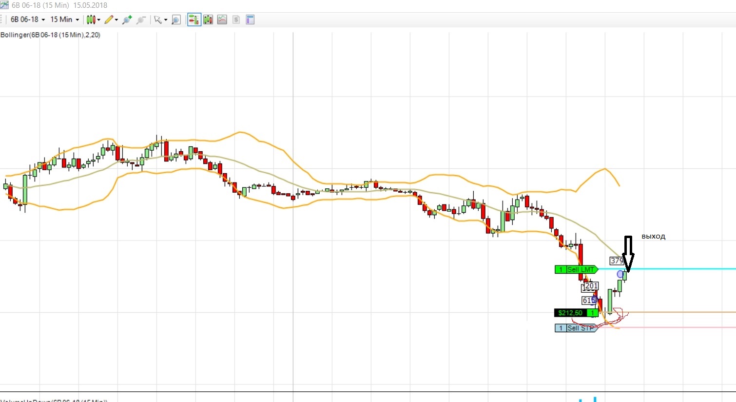Click the Sell LMT order flag
Screen dimensions: 736x402
coord(576,269)
